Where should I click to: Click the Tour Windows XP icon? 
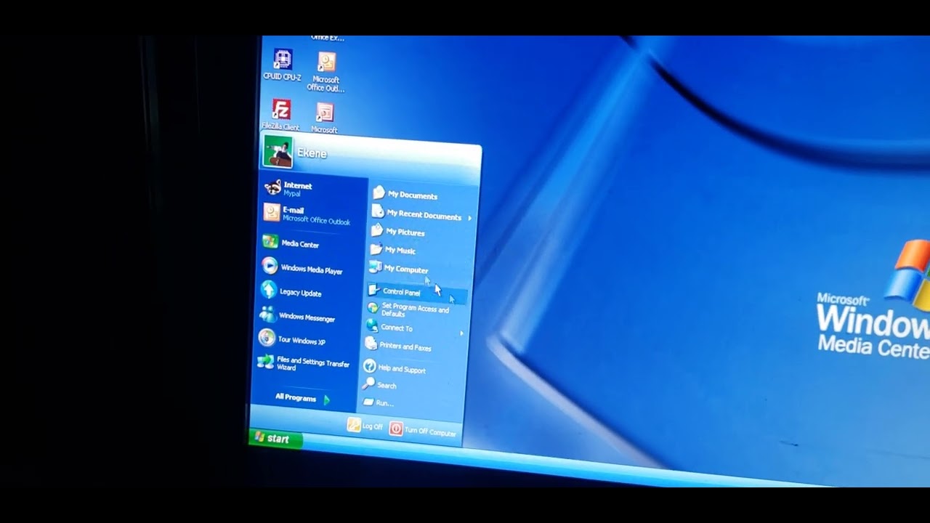267,338
